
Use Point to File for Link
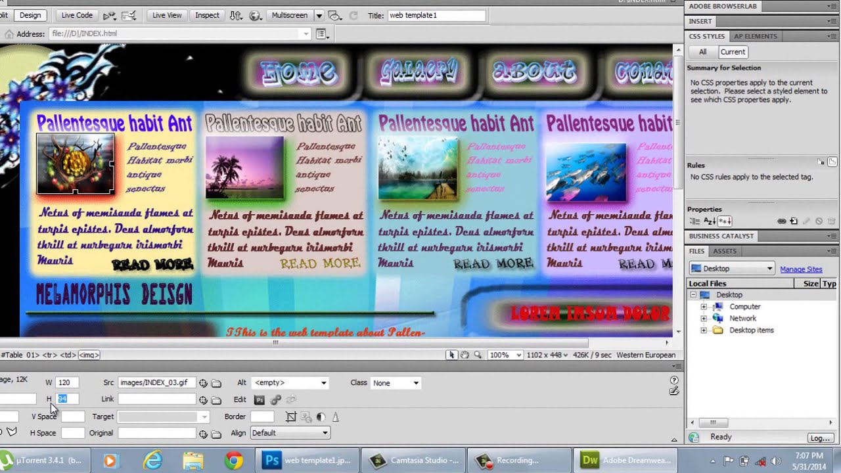click(x=203, y=399)
